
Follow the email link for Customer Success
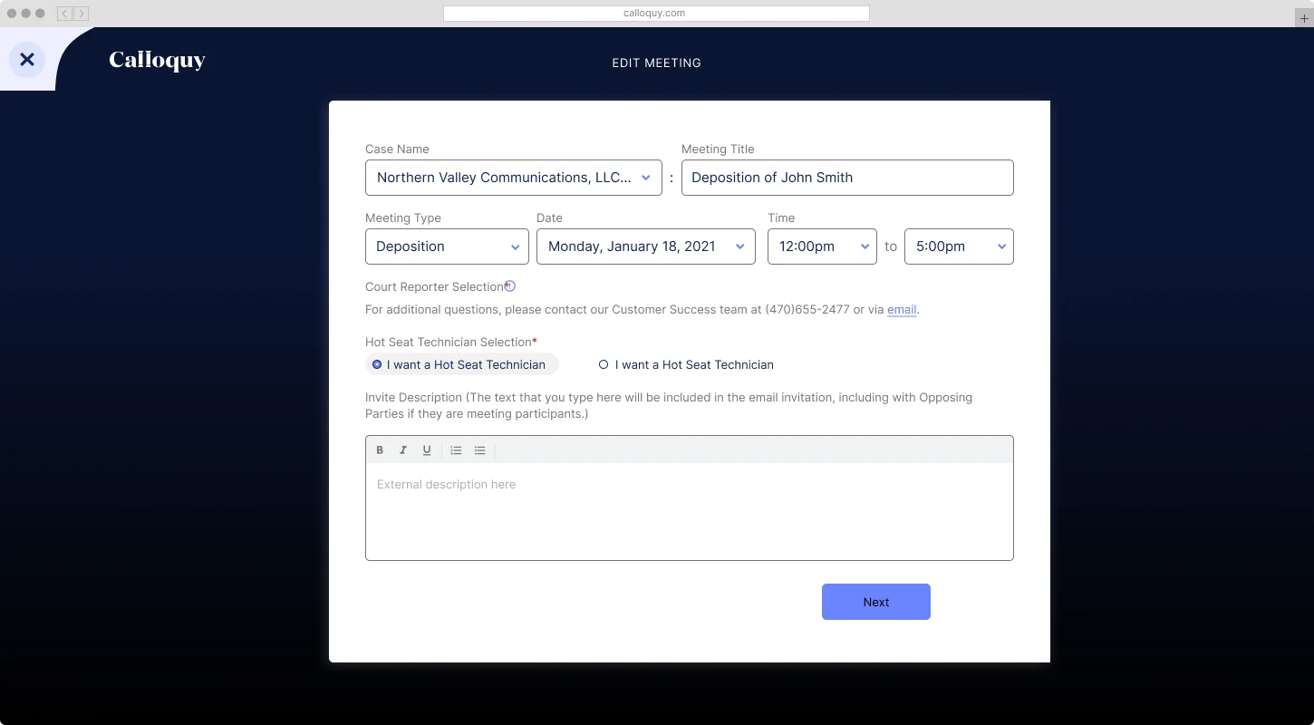(902, 309)
